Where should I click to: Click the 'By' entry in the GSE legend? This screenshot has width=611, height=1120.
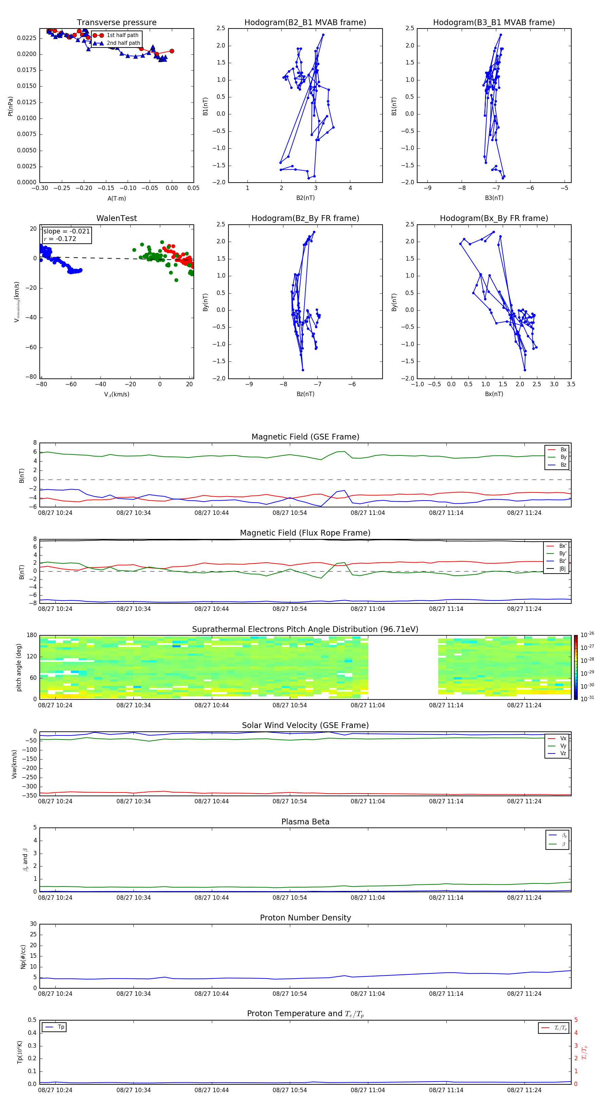557,457
